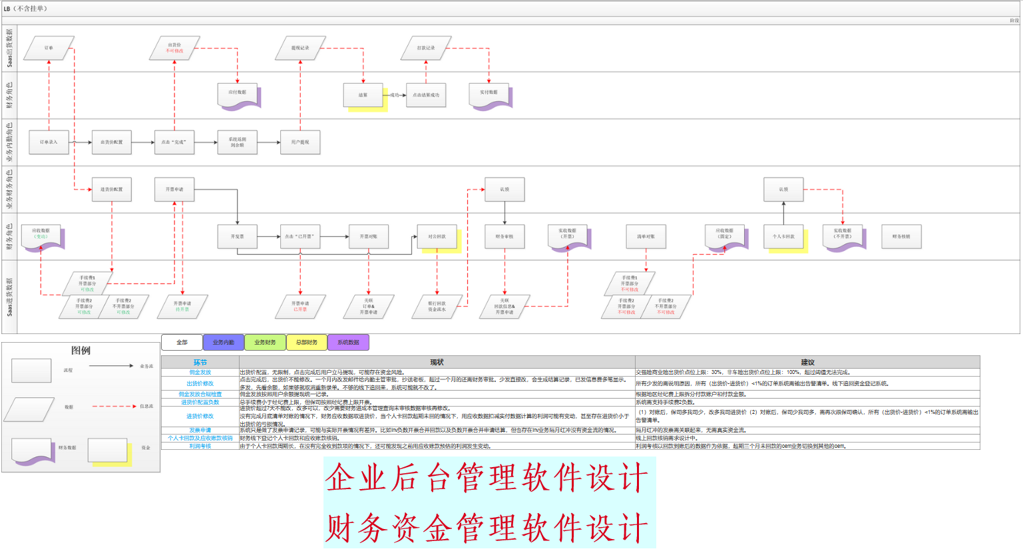Click the 银行回款资金流水 data shape

tap(437, 307)
